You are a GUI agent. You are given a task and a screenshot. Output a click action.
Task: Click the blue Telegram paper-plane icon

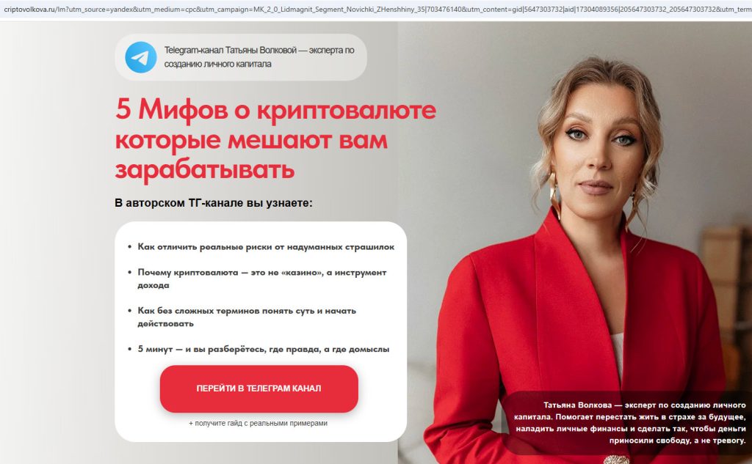140,57
